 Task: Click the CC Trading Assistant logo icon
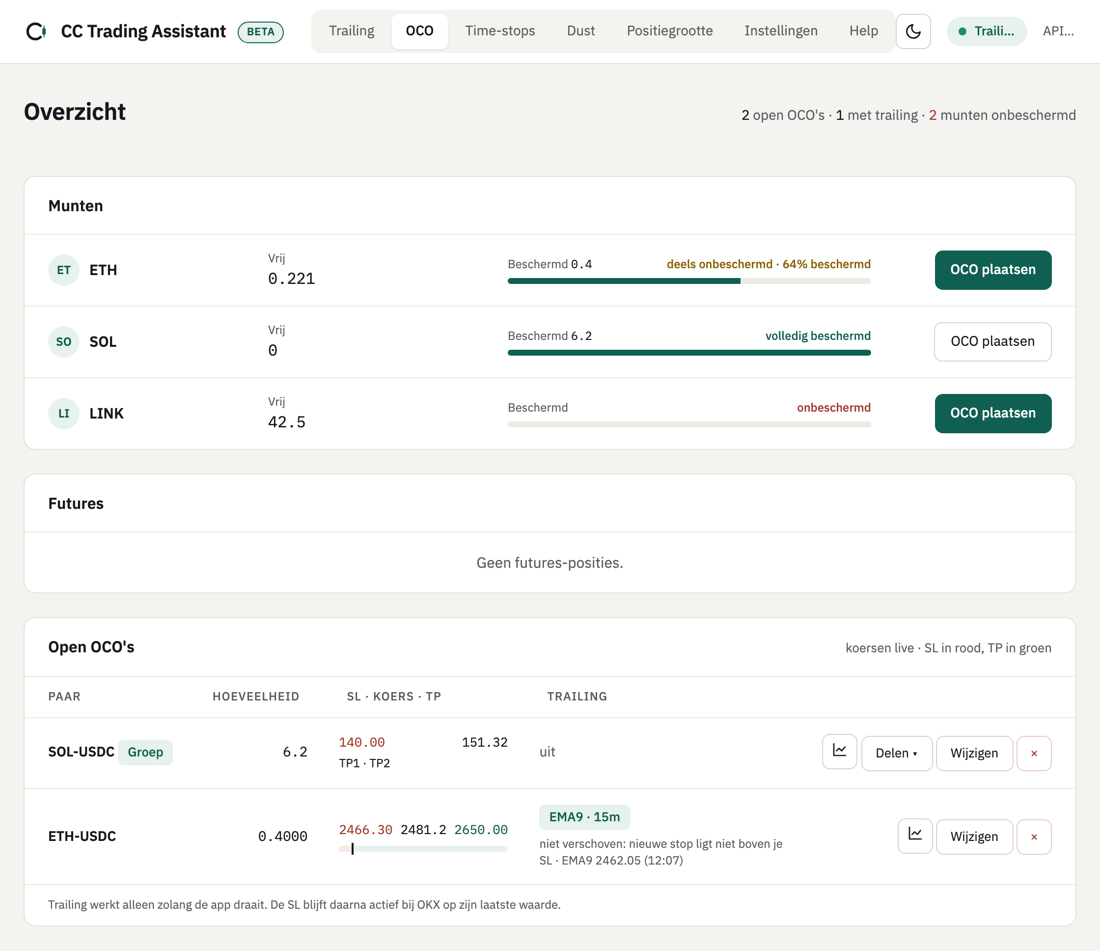pos(36,31)
